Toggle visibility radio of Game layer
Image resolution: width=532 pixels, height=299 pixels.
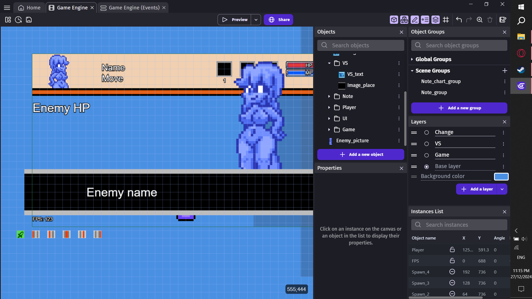427,155
